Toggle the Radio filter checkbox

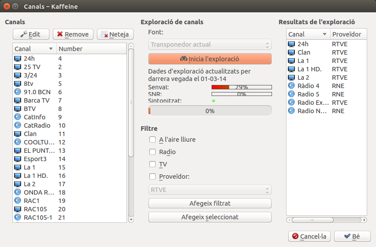153,152
